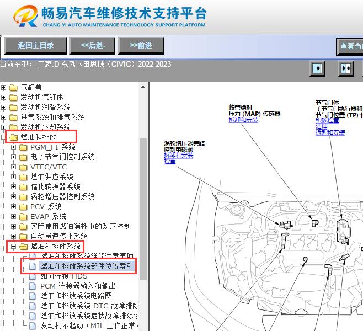The height and width of the screenshot is (331, 363).
Task: Click the folder icon beside 进气系统和排气系统
Action: point(13,118)
